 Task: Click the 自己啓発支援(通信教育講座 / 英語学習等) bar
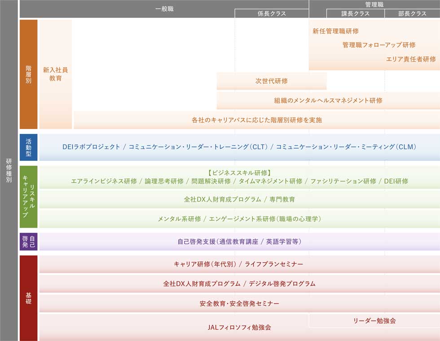click(239, 242)
